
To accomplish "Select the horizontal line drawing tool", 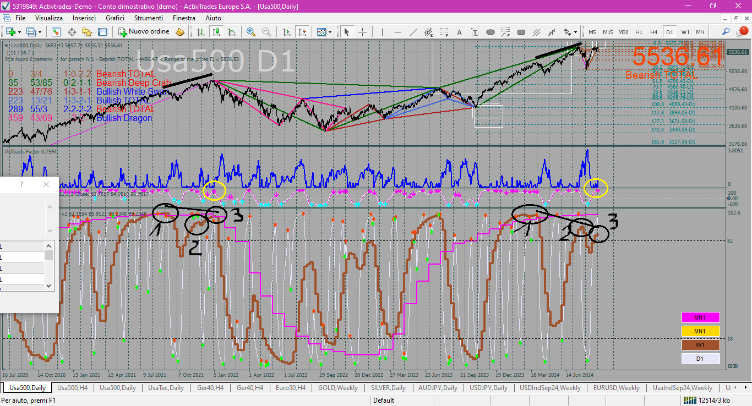I will [x=398, y=32].
